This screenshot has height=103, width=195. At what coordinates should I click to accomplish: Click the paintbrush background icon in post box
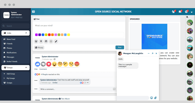tap(56, 41)
